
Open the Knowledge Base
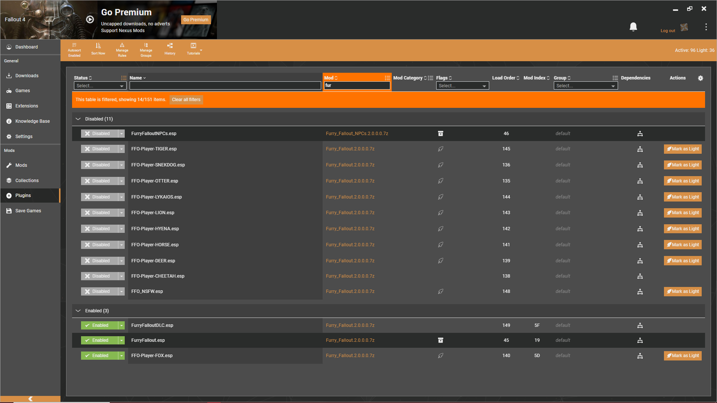click(30, 121)
